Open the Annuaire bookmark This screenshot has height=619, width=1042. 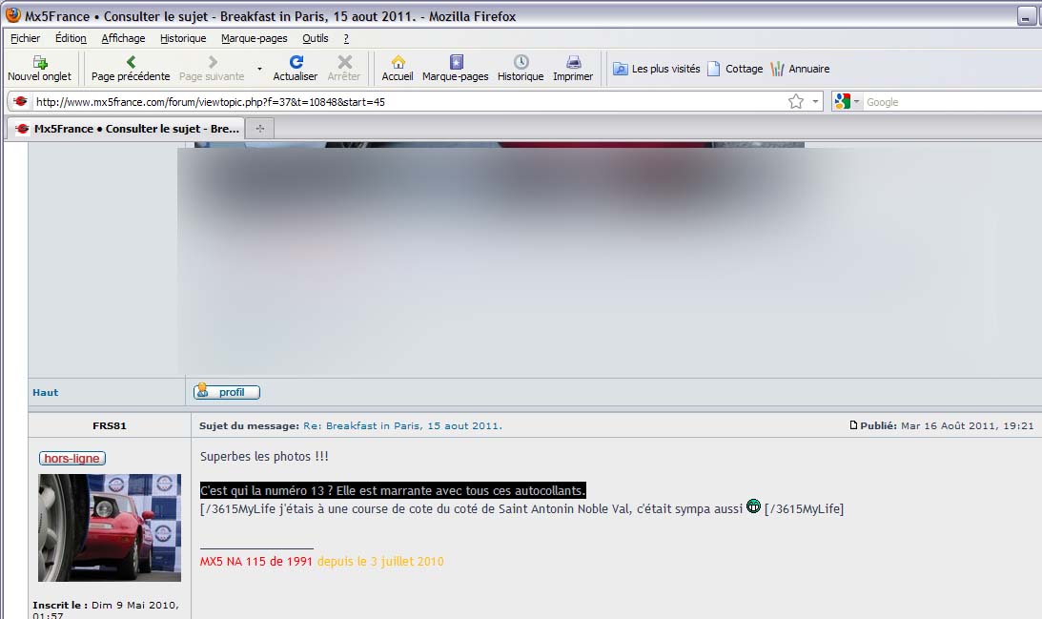pos(800,69)
